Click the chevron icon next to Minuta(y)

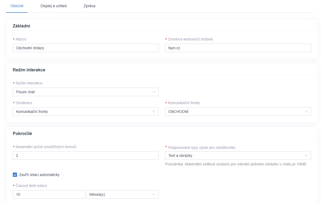point(154,194)
